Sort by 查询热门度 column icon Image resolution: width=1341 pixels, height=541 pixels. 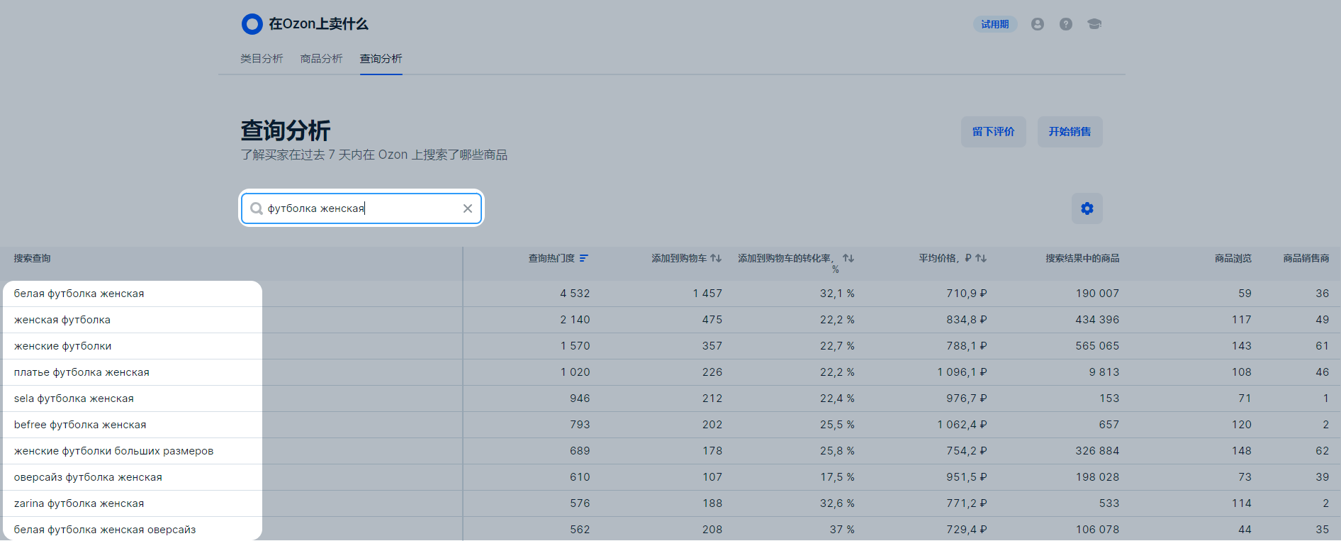coord(584,259)
